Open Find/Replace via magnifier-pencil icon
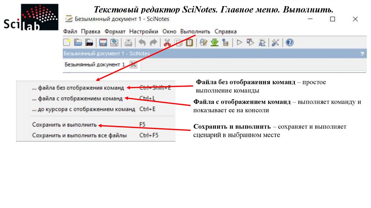The height and width of the screenshot is (208, 371). click(x=203, y=43)
